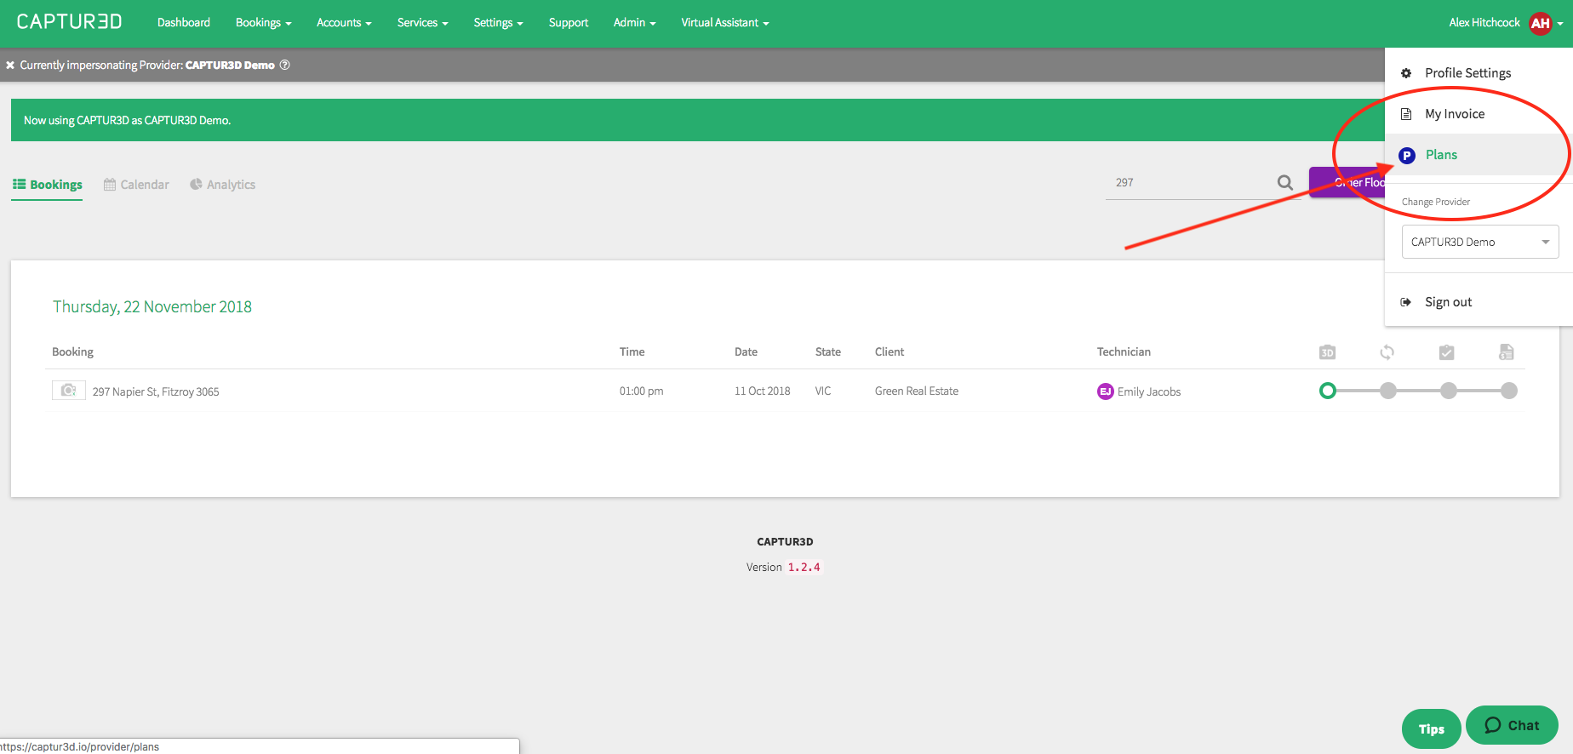The height and width of the screenshot is (754, 1573).
Task: Click the 3D model column header icon
Action: tap(1327, 352)
